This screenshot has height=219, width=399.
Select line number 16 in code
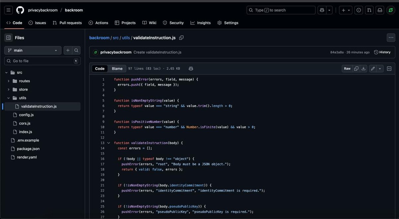point(102,159)
